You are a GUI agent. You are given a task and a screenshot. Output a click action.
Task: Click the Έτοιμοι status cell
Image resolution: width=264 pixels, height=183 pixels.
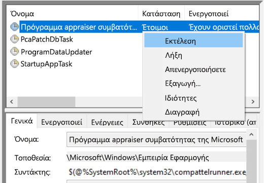155,27
